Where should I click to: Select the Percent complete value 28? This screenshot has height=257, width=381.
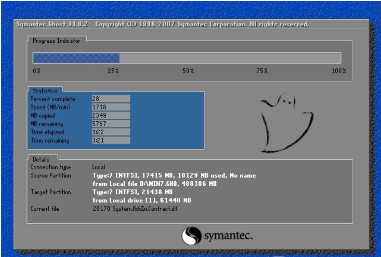[111, 99]
